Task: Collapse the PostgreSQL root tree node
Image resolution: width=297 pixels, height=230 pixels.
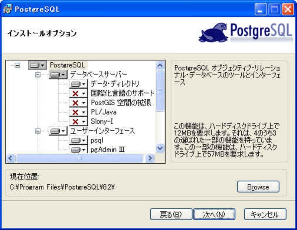Action: (x=17, y=65)
